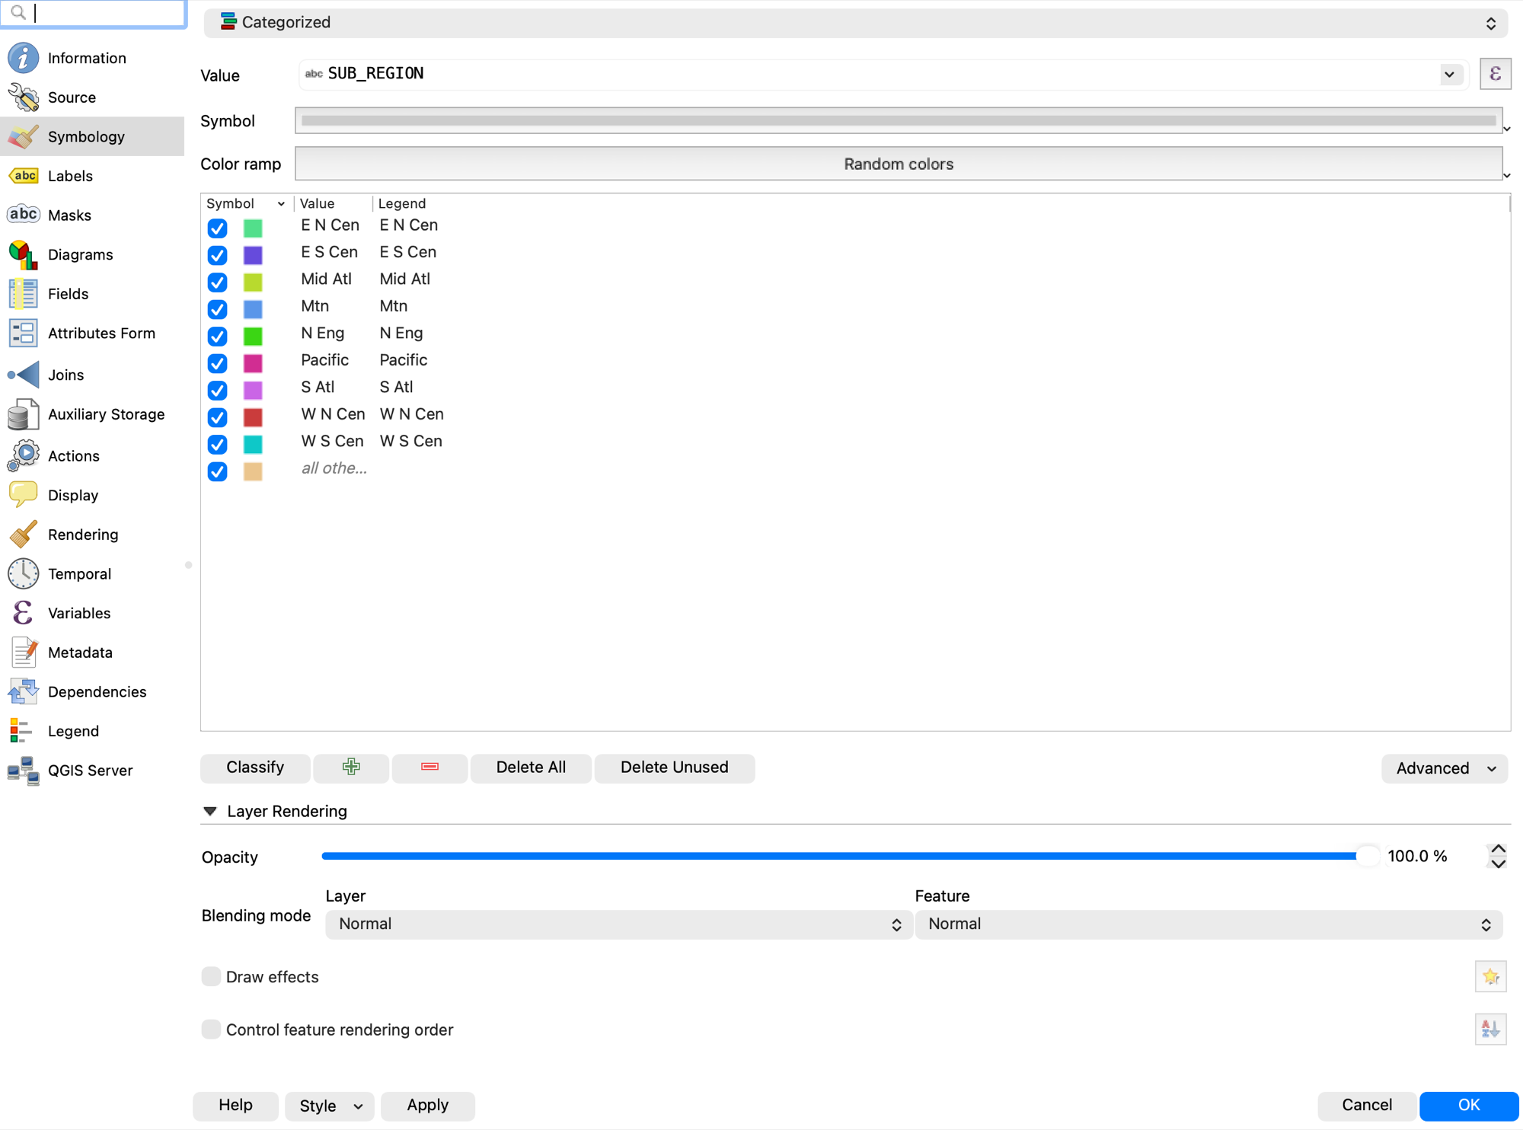Switch to the Attributes Form tab
The height and width of the screenshot is (1130, 1523).
point(93,333)
